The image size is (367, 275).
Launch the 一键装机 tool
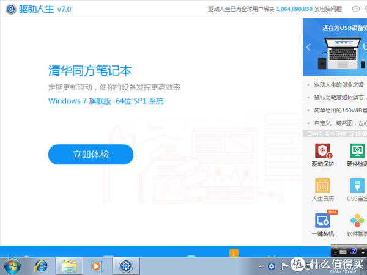click(x=323, y=224)
